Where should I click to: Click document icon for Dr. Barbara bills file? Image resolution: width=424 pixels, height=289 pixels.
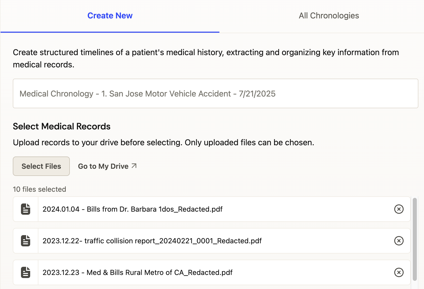pos(26,209)
